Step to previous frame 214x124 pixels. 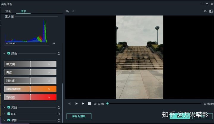pyautogui.click(x=70, y=104)
